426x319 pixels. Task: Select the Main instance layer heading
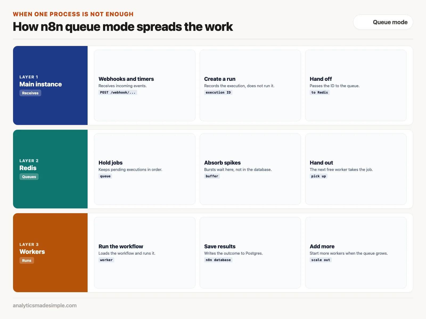coord(40,84)
